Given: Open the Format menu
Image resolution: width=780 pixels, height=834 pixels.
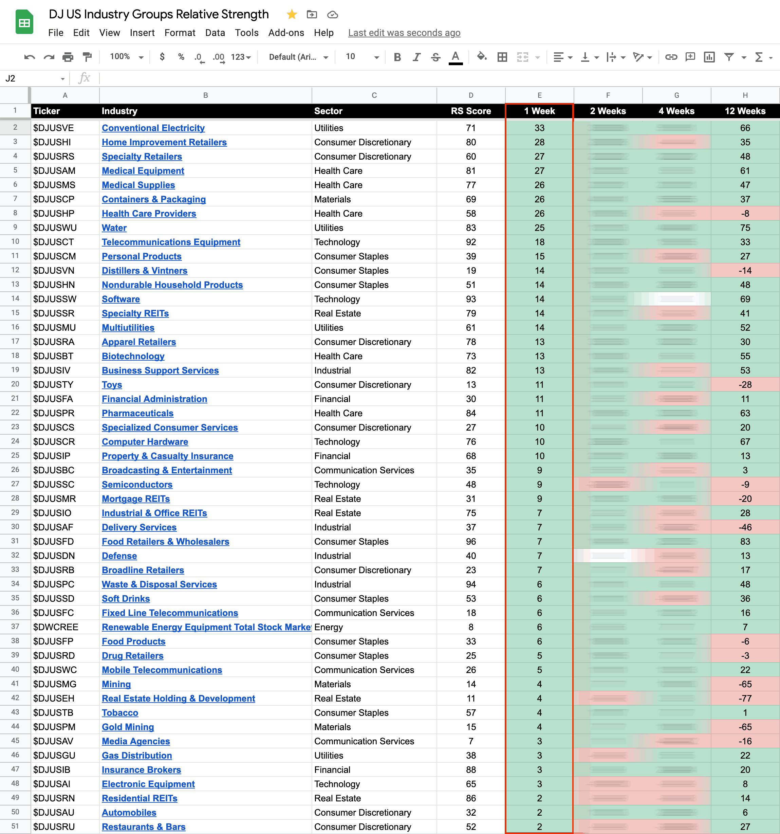Looking at the screenshot, I should click(x=180, y=33).
